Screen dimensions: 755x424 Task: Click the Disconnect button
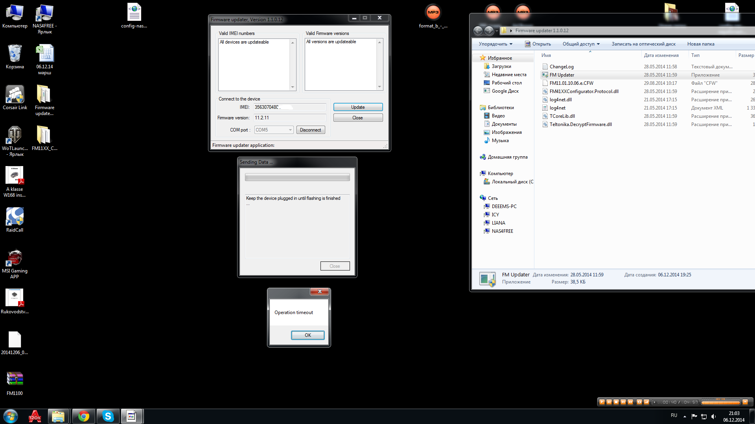[310, 130]
